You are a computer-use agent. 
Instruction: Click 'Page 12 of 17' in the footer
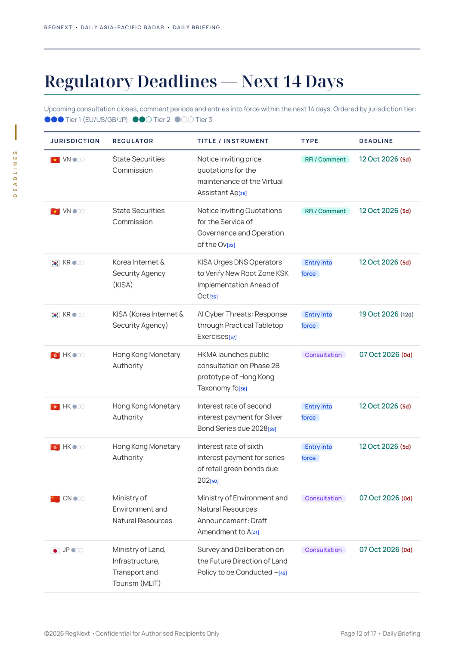pos(358,633)
